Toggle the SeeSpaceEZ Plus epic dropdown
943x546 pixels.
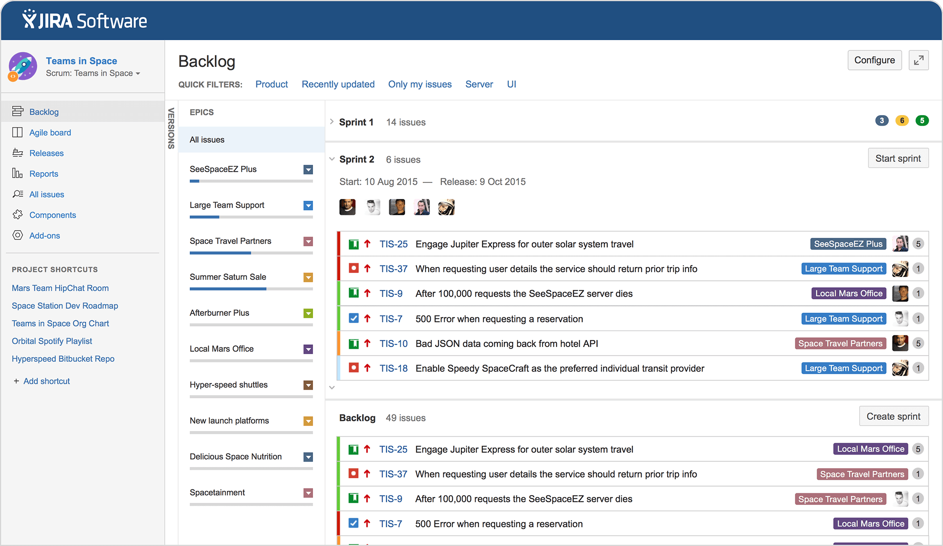coord(308,169)
